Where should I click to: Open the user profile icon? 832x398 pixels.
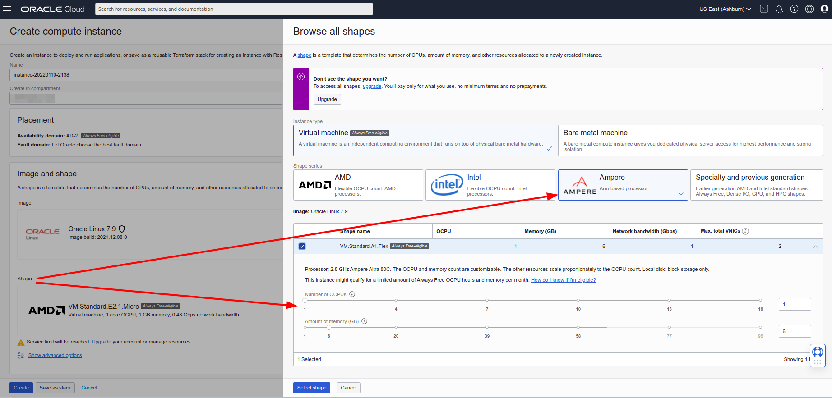pos(824,9)
